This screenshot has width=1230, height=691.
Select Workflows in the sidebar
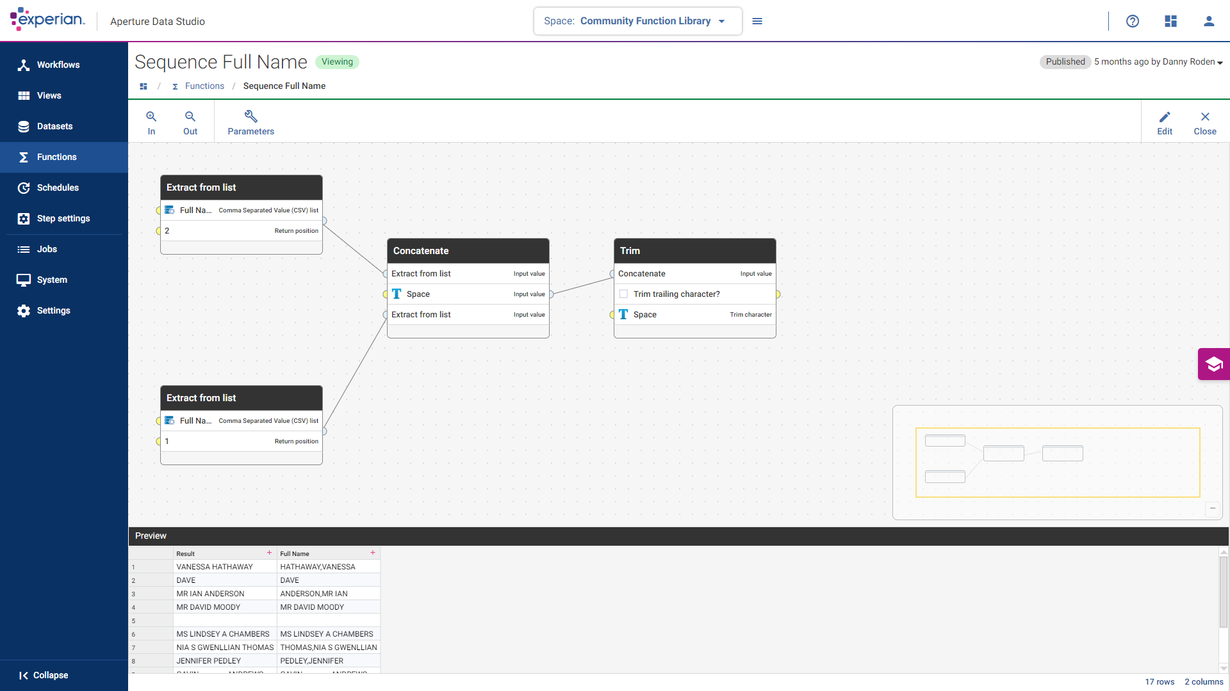(x=58, y=65)
